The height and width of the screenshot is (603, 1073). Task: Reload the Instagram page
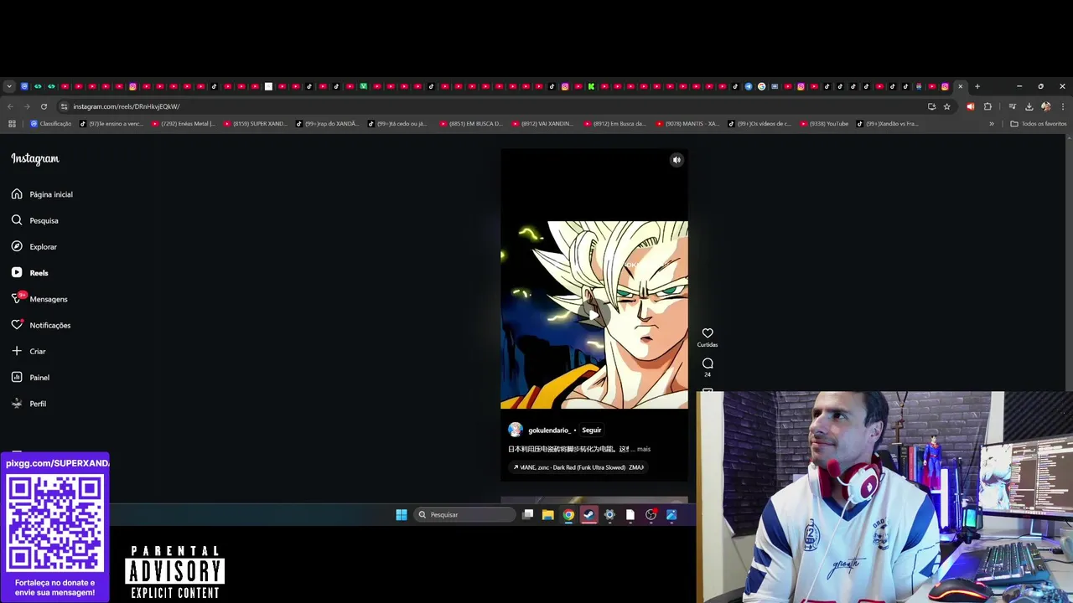(x=44, y=106)
